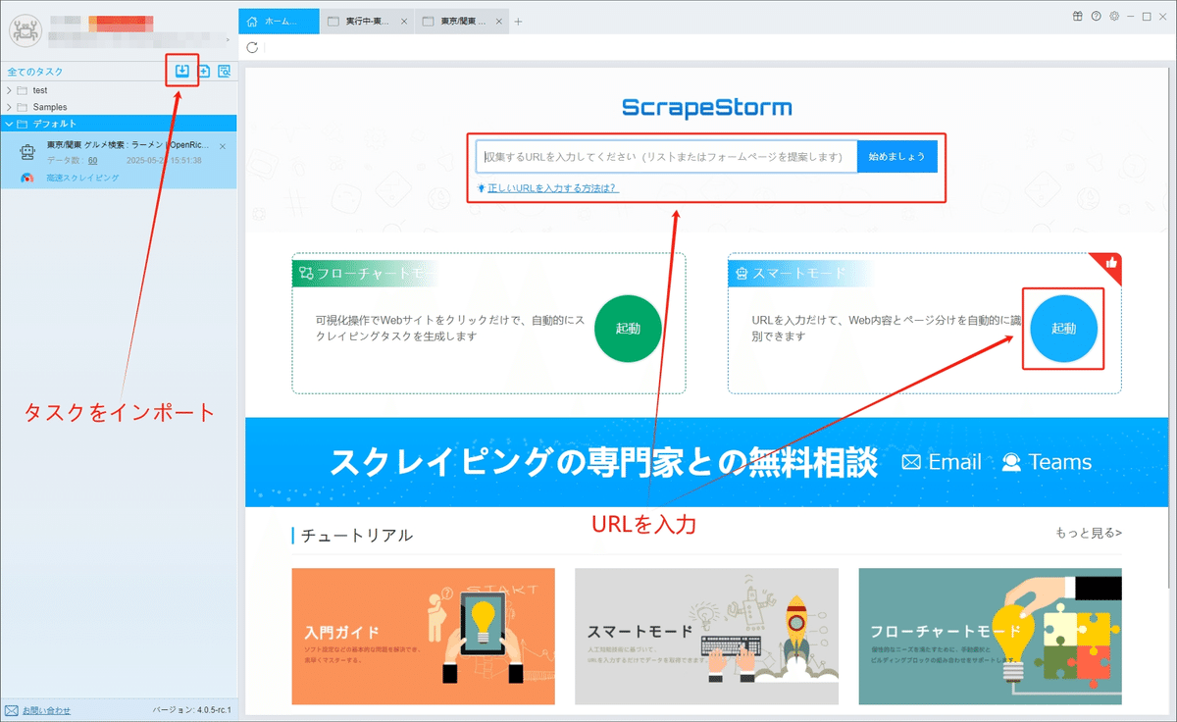This screenshot has height=722, width=1177.
Task: Click the data count 60 link
Action: pyautogui.click(x=92, y=160)
